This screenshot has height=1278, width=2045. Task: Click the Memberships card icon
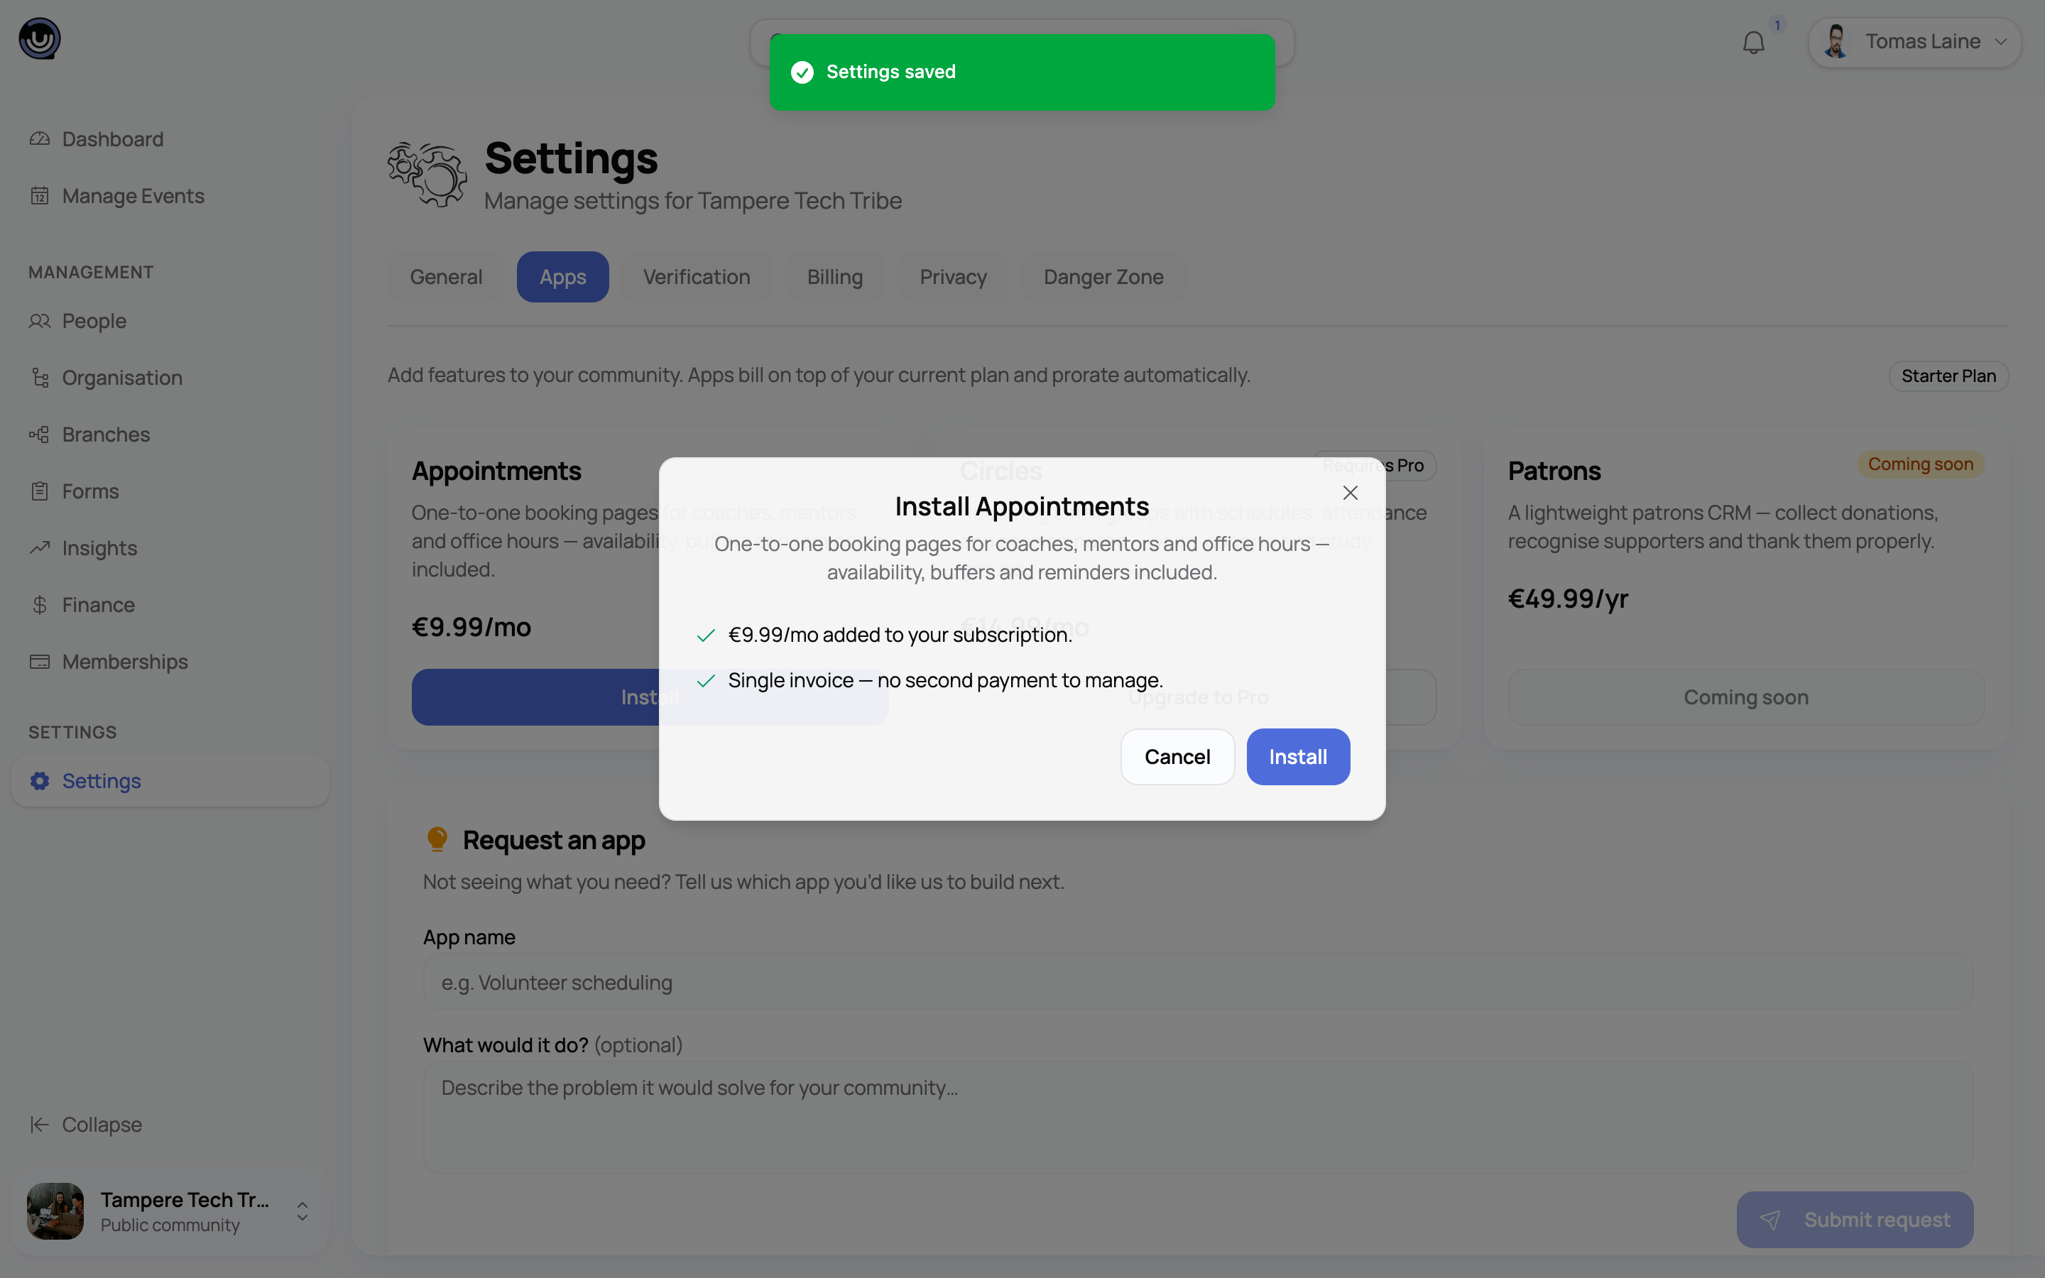coord(40,662)
